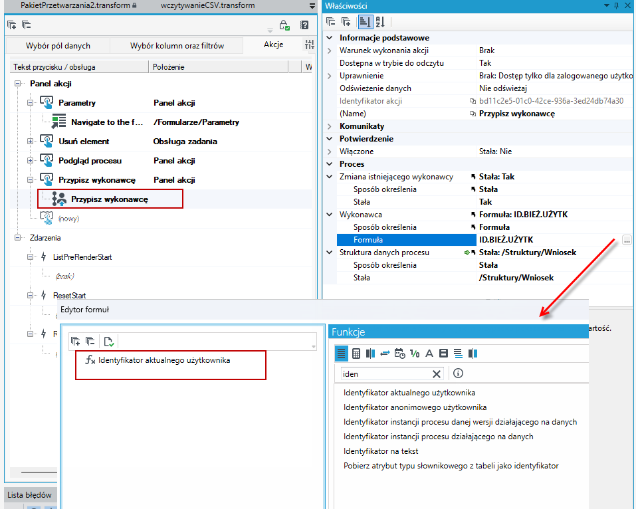Click the padlock with green check icon
The width and height of the screenshot is (636, 509).
tap(284, 25)
